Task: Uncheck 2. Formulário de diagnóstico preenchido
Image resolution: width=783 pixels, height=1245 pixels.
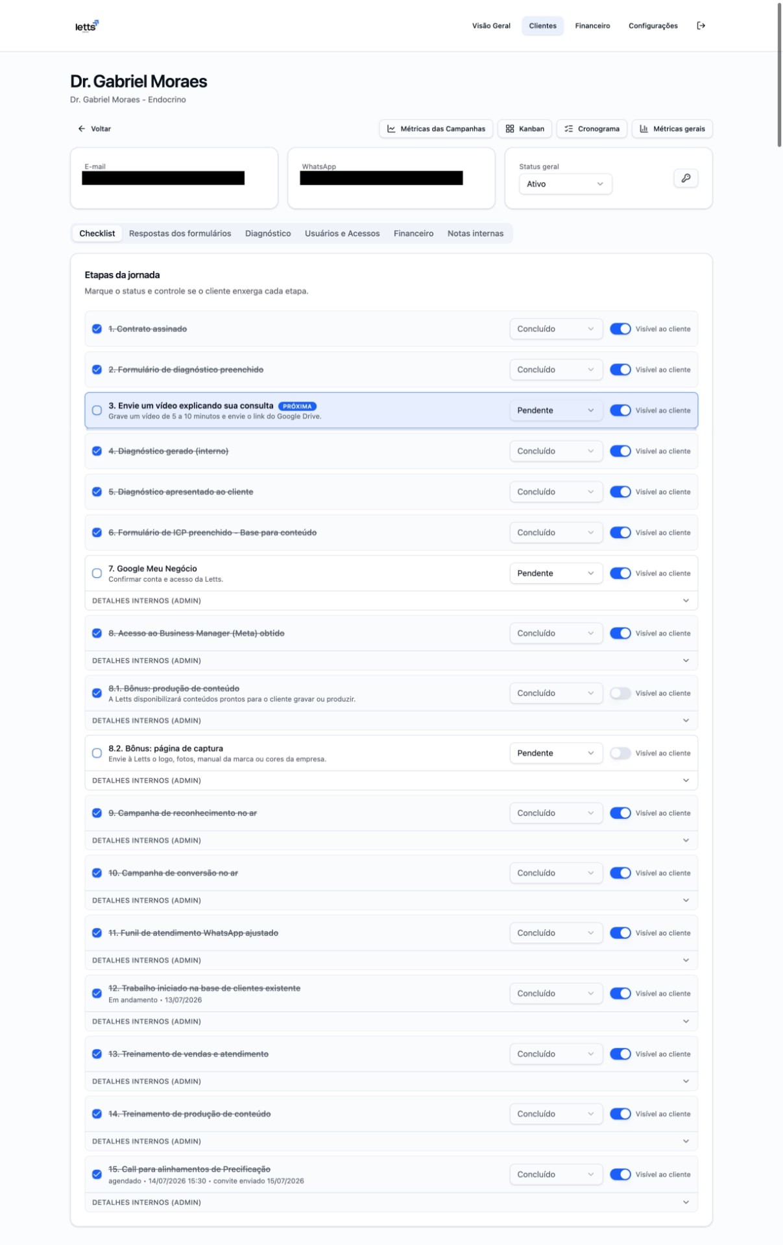Action: click(97, 370)
